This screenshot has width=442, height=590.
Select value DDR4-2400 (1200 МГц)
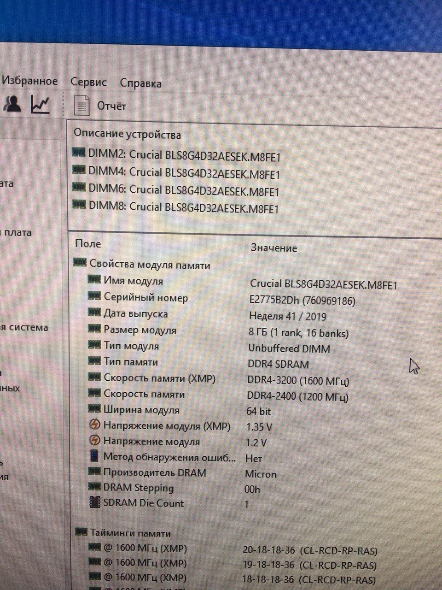298,396
